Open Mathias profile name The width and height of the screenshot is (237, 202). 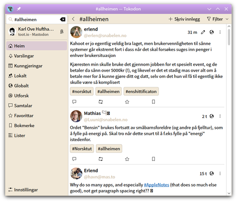click(x=92, y=114)
